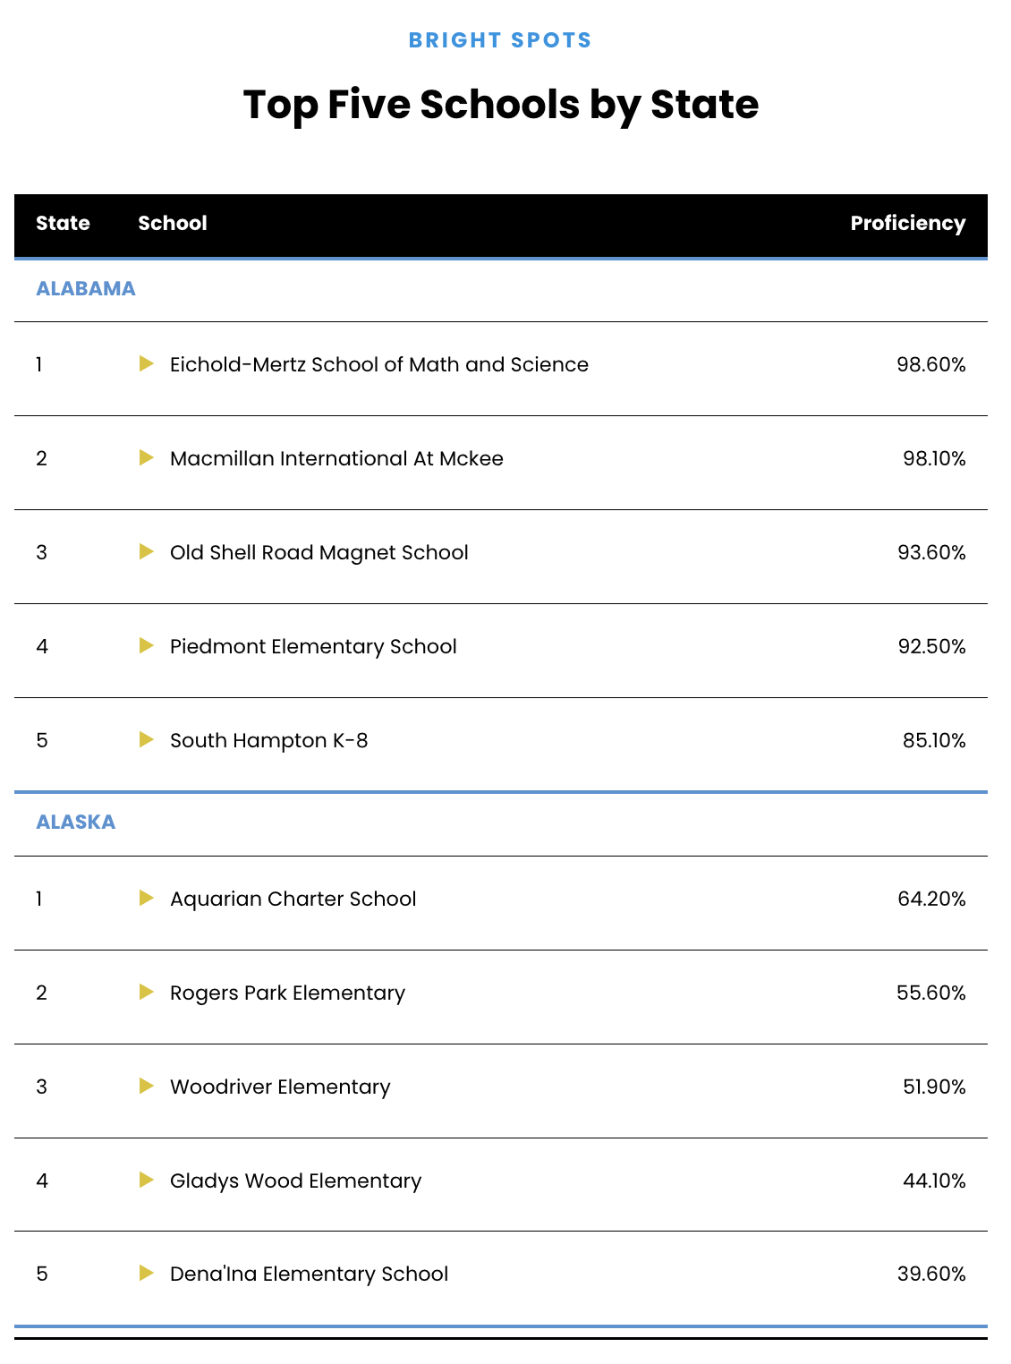Click the arrow next to Dena'Ina Elementary School
Image resolution: width=1011 pixels, height=1364 pixels.
[147, 1274]
